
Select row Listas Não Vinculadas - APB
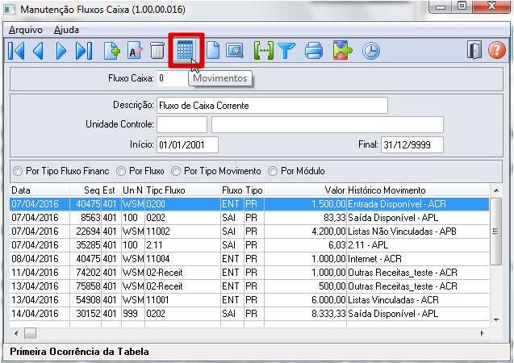[x=249, y=232]
